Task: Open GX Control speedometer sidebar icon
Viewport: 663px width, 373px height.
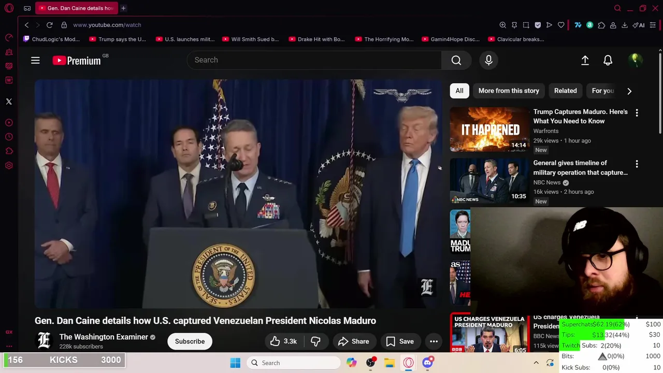Action: pyautogui.click(x=9, y=38)
